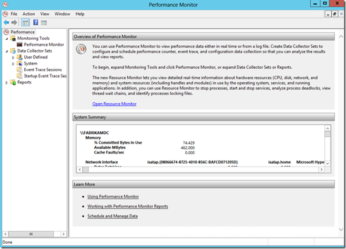
Task: Click the Reports folder icon
Action: click(x=13, y=82)
